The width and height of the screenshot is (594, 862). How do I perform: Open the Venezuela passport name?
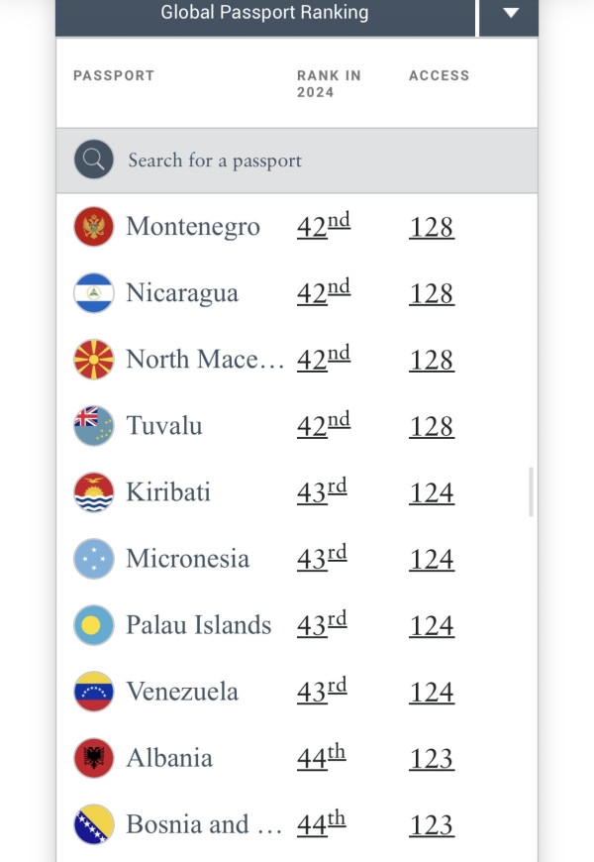182,692
